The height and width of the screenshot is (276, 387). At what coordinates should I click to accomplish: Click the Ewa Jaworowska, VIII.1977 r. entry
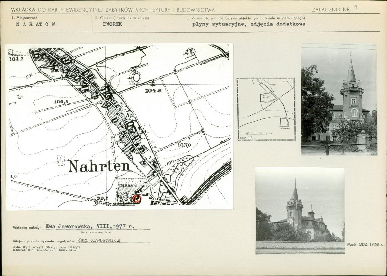point(90,226)
